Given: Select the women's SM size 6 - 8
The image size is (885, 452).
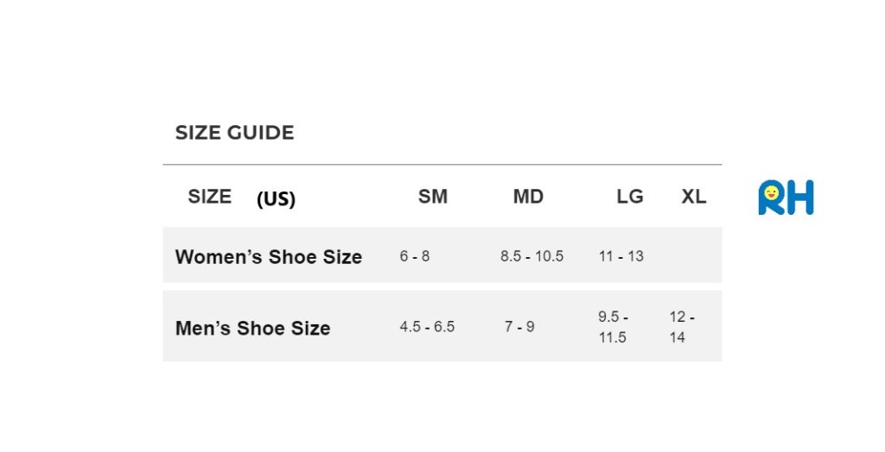Looking at the screenshot, I should [414, 256].
